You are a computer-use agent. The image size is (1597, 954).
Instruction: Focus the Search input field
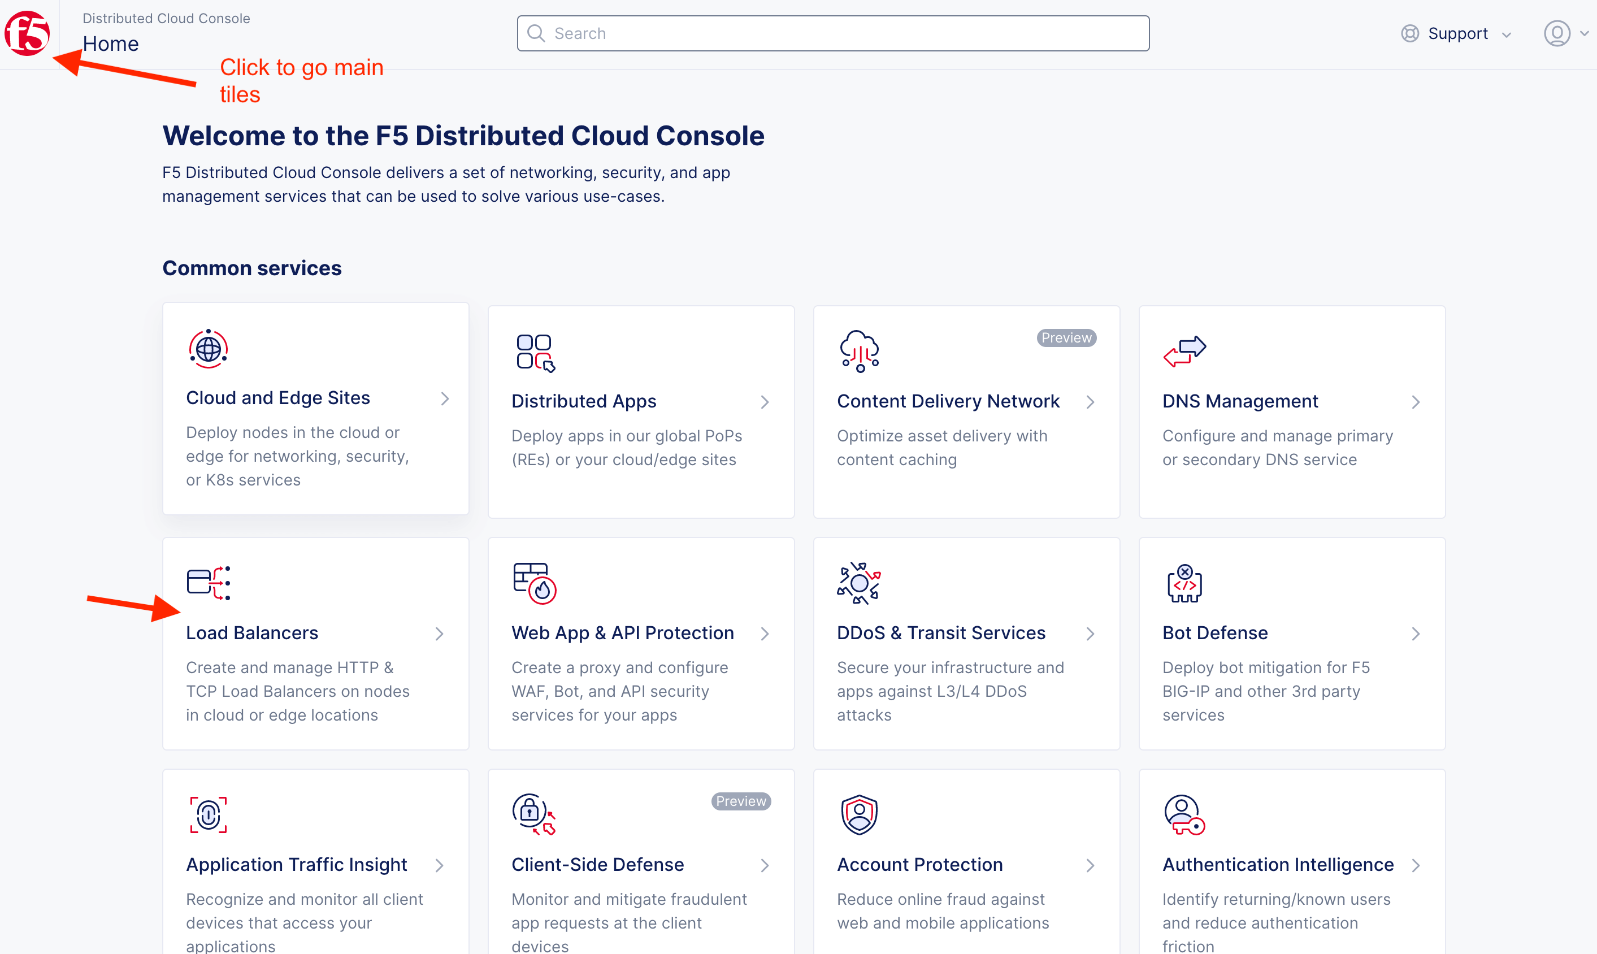(833, 33)
